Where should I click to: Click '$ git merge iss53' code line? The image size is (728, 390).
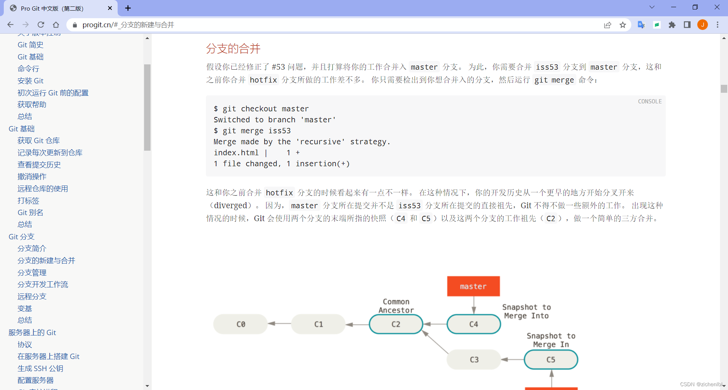[252, 131]
